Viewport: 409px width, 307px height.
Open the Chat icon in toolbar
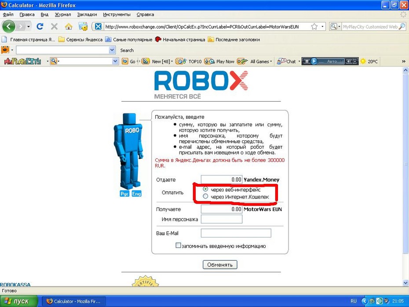coord(281,61)
